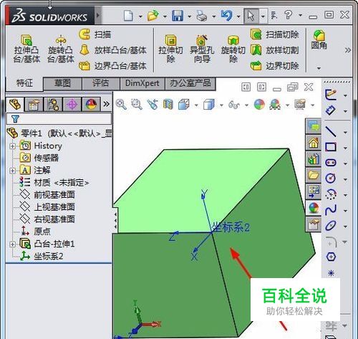
Task: Click Previous View icon
Action: (x=153, y=105)
